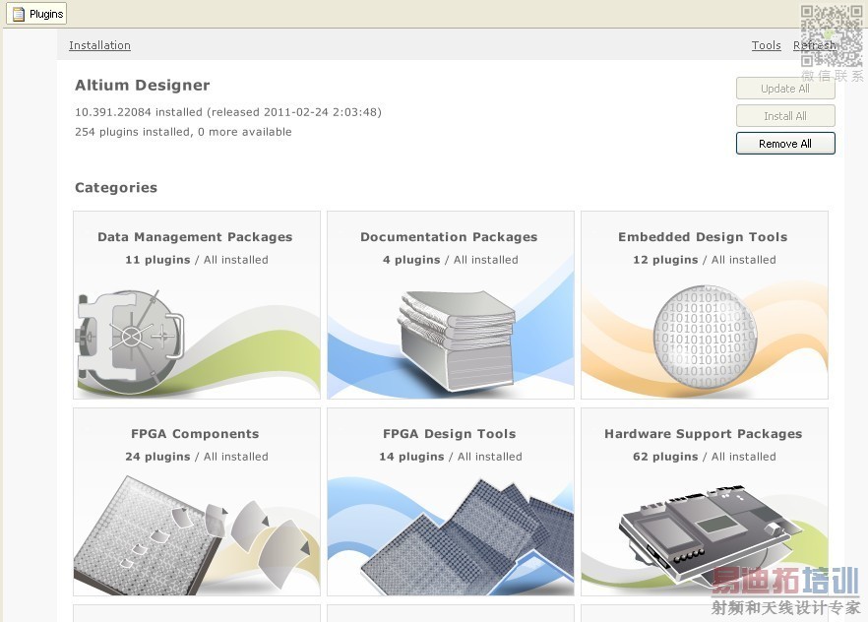Click the binary globe icon in Embedded Design Tools
The height and width of the screenshot is (622, 868).
705,336
